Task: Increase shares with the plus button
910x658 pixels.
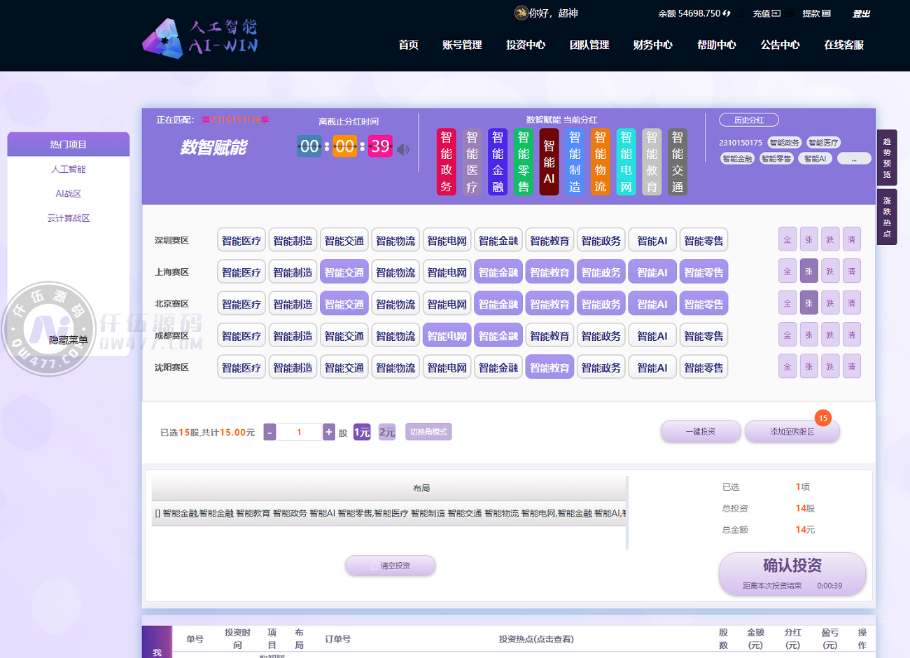Action: pyautogui.click(x=329, y=433)
